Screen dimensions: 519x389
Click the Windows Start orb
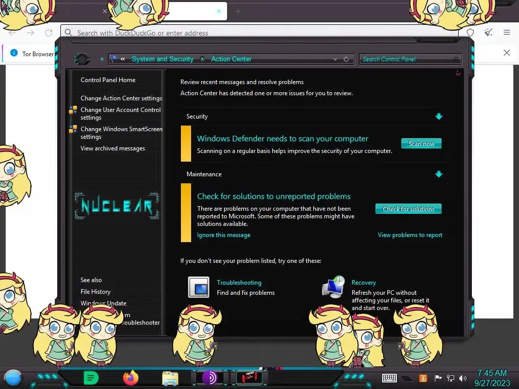[x=13, y=378]
